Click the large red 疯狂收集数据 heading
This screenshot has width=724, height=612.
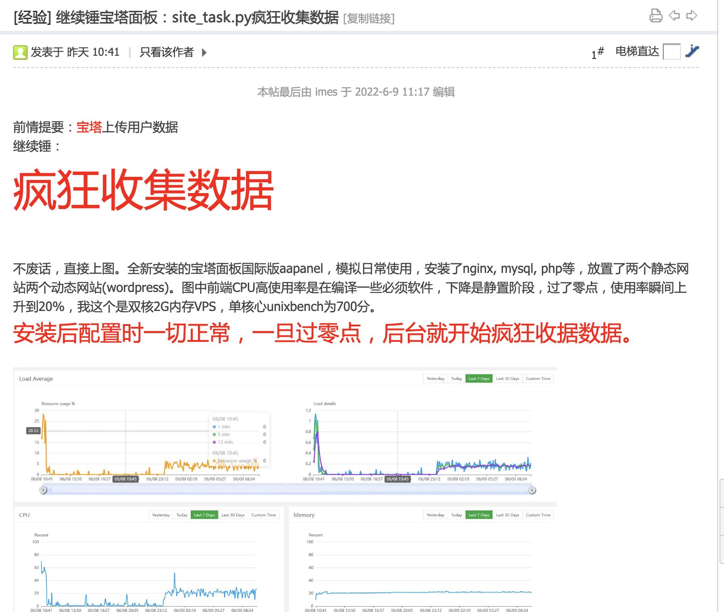click(143, 190)
